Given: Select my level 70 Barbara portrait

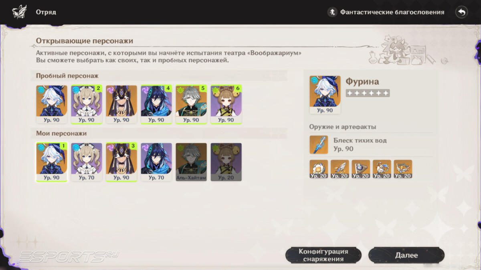Looking at the screenshot, I should 87,162.
